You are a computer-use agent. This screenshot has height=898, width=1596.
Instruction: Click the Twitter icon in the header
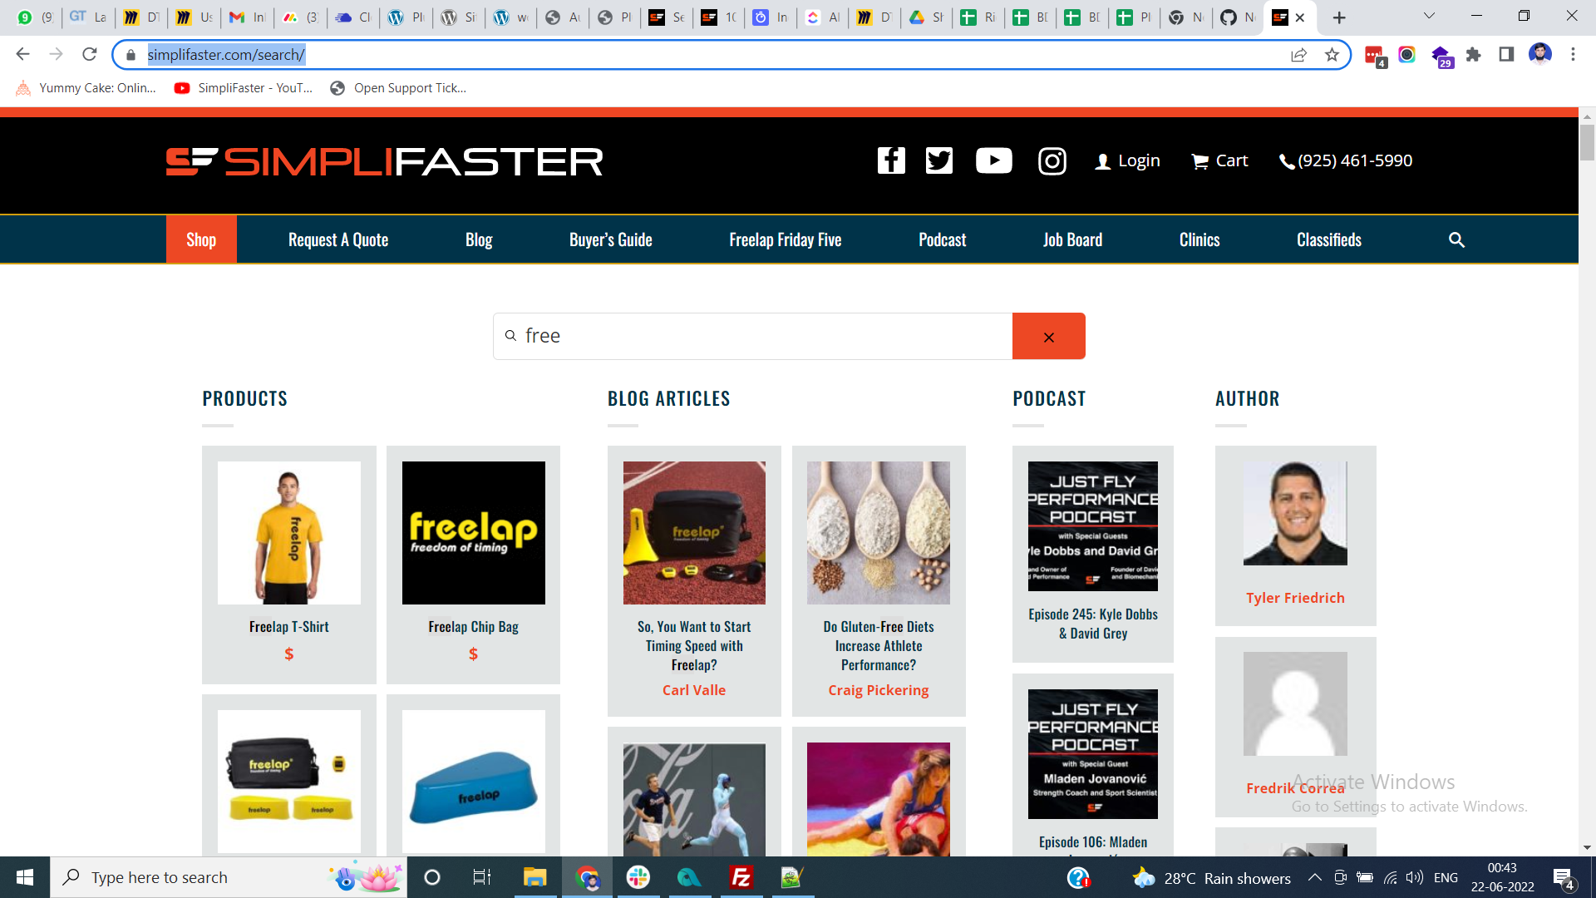(939, 160)
